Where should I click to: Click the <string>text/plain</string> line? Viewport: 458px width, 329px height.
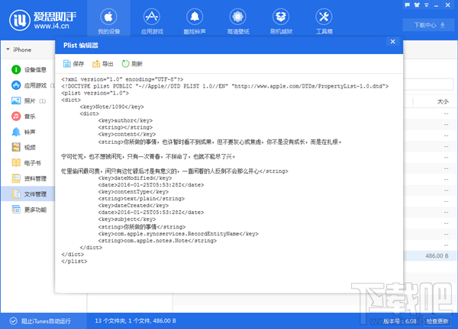(x=141, y=199)
